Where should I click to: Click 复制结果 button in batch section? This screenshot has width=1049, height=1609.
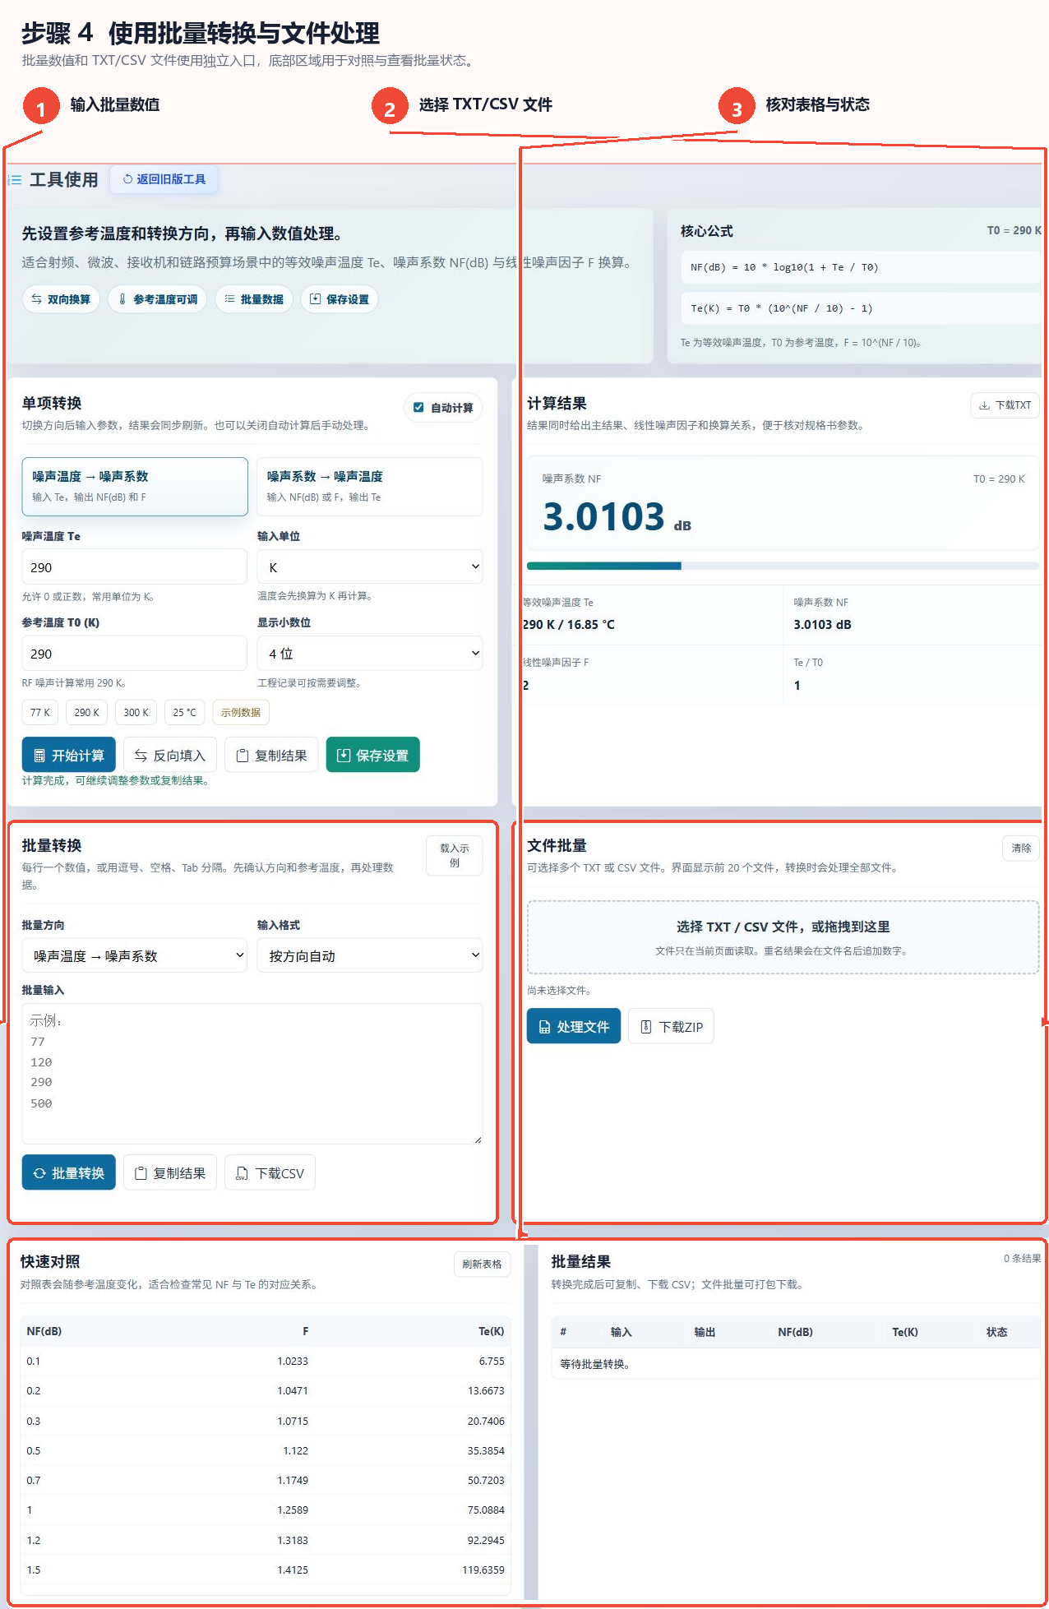click(170, 1172)
